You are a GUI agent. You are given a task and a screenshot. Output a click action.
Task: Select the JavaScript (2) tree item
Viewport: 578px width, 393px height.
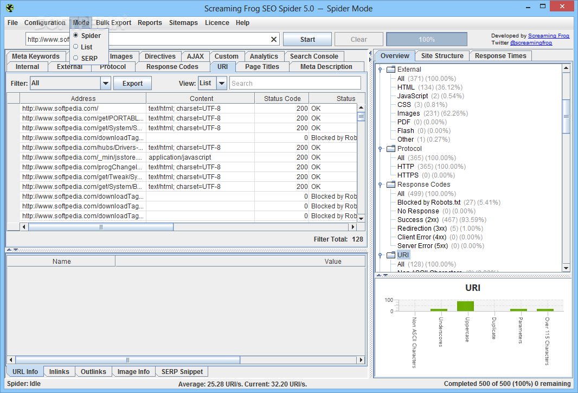tap(431, 96)
